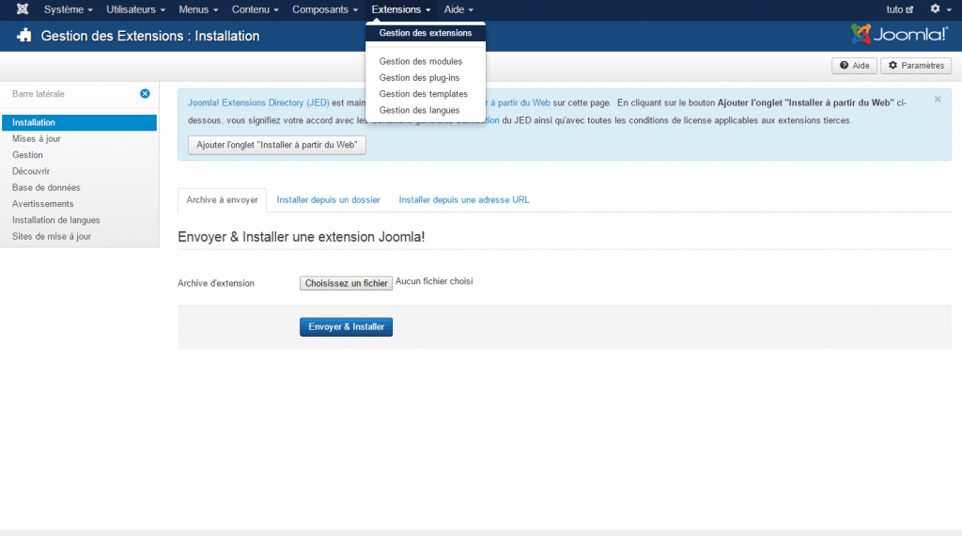Image resolution: width=962 pixels, height=536 pixels.
Task: Expand the Utilisateurs dropdown menu
Action: 135,9
